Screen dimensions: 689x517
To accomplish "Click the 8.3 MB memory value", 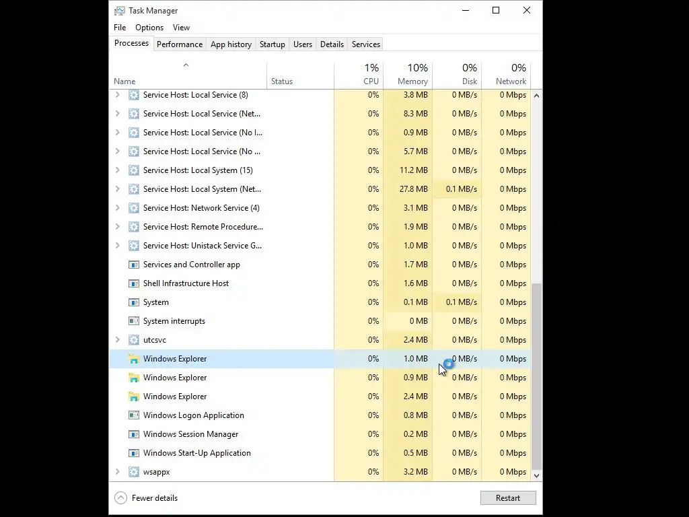I will [x=416, y=114].
